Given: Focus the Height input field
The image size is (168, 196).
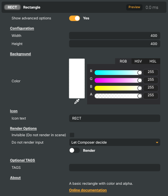Looking at the screenshot, I should [x=115, y=44].
